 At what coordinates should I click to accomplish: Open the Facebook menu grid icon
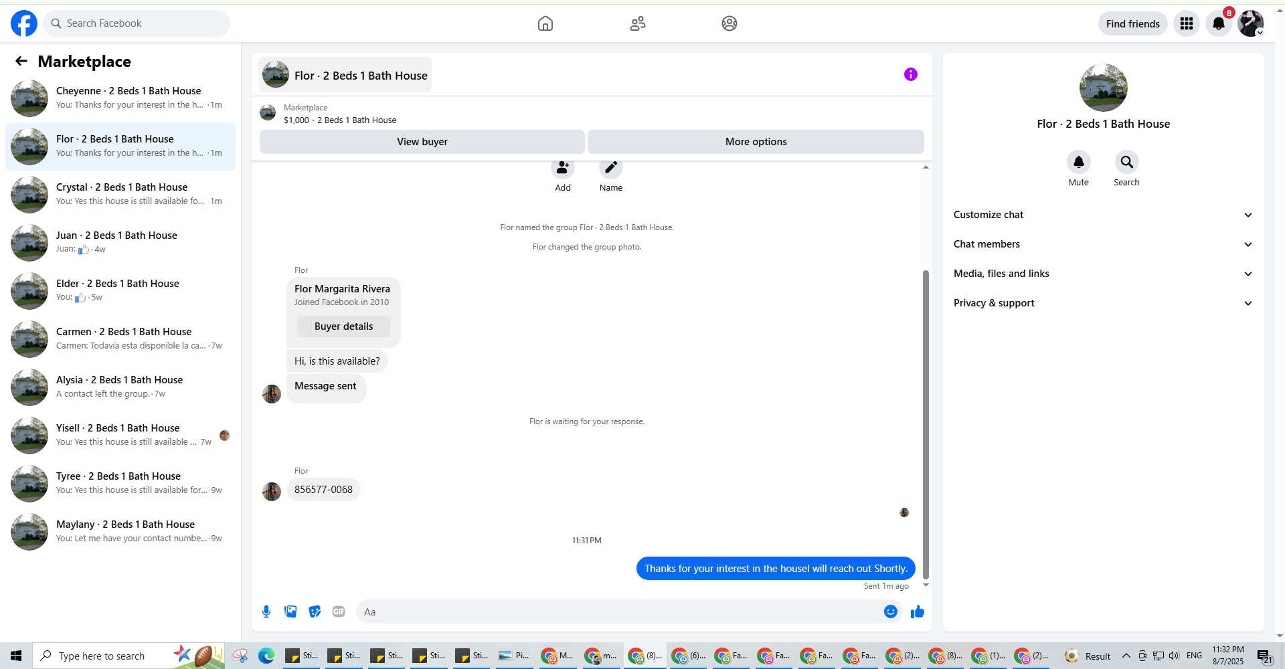click(x=1187, y=23)
